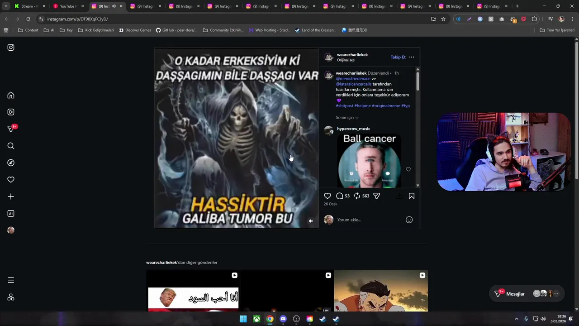Open wearecharliekek profile from post header
Viewport: 579px width, 326px height.
tap(352, 55)
